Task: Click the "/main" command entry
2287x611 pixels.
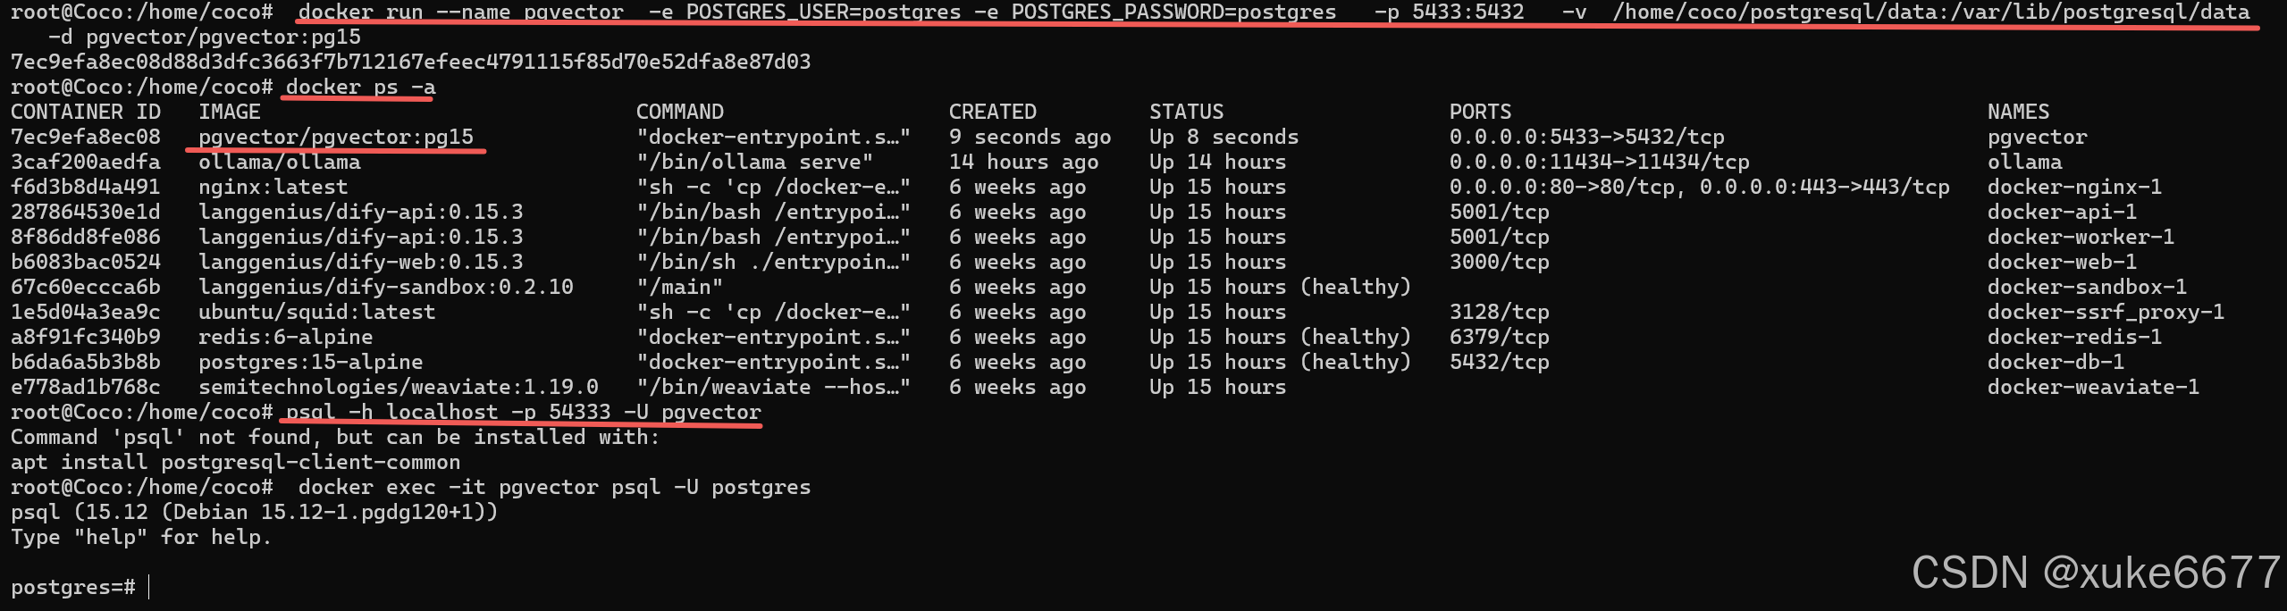Action: [x=680, y=287]
